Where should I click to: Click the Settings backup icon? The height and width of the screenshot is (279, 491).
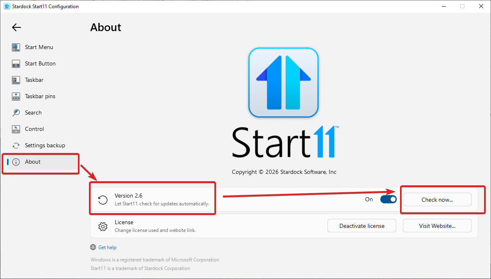tap(16, 146)
